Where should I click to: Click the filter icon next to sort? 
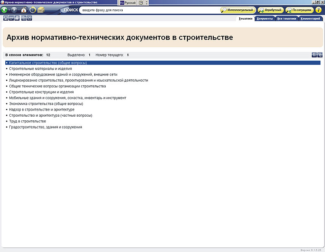pos(320,55)
